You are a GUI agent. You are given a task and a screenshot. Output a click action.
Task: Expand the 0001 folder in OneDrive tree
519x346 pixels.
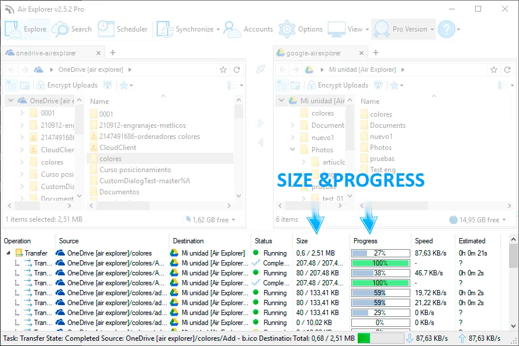(x=22, y=113)
